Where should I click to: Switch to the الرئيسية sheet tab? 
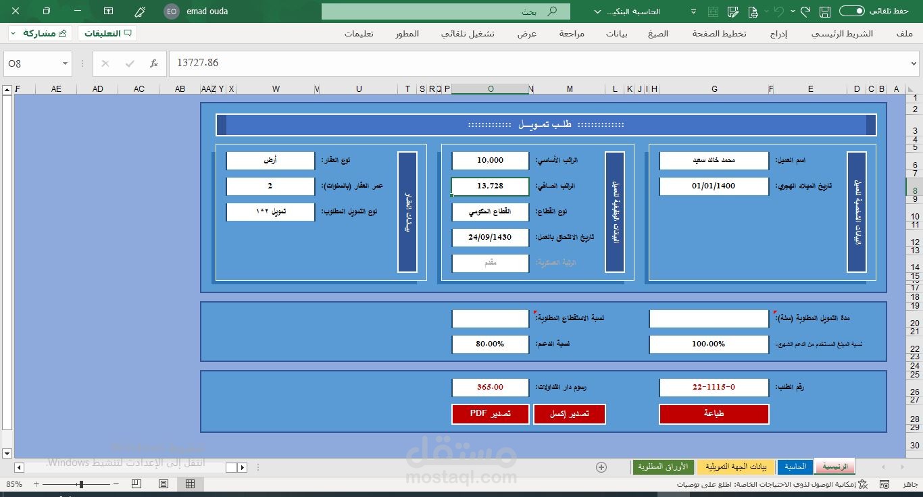835,467
